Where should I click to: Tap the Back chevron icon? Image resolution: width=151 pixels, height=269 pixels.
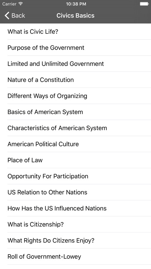7,15
